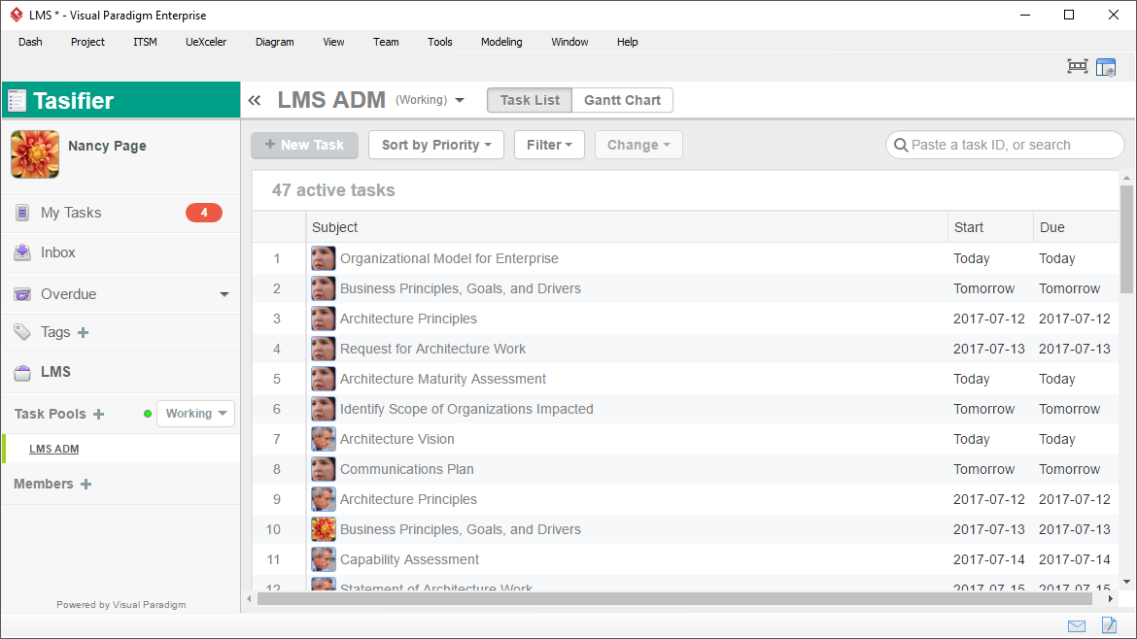This screenshot has width=1137, height=639.
Task: Open the Diagram menu
Action: (275, 42)
